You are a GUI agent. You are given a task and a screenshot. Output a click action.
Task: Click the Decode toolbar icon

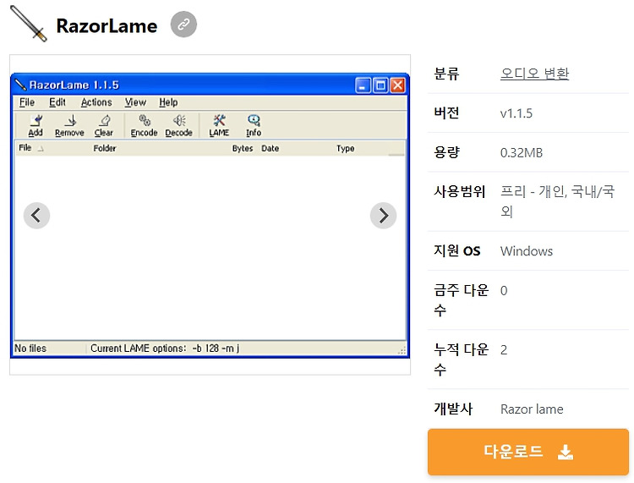click(x=178, y=126)
